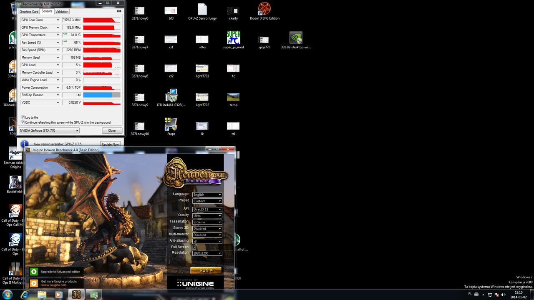Open the Doom 3 BFG Edition desktop shortcut
This screenshot has width=534, height=300.
point(264,11)
